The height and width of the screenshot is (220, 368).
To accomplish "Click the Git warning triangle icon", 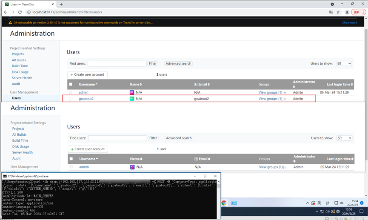I will click(x=10, y=23).
